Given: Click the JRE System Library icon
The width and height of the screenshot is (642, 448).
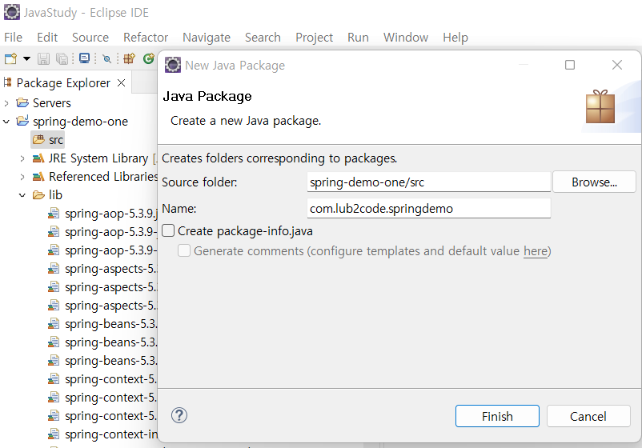Looking at the screenshot, I should 38,158.
